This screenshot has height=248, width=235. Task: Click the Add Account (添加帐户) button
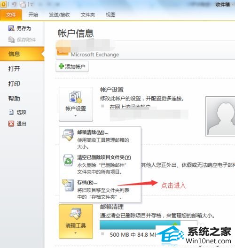[72, 66]
